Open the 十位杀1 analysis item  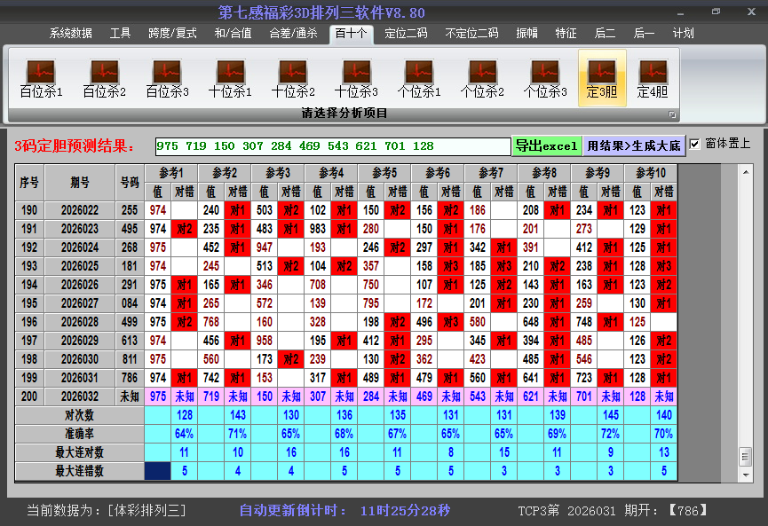(230, 78)
